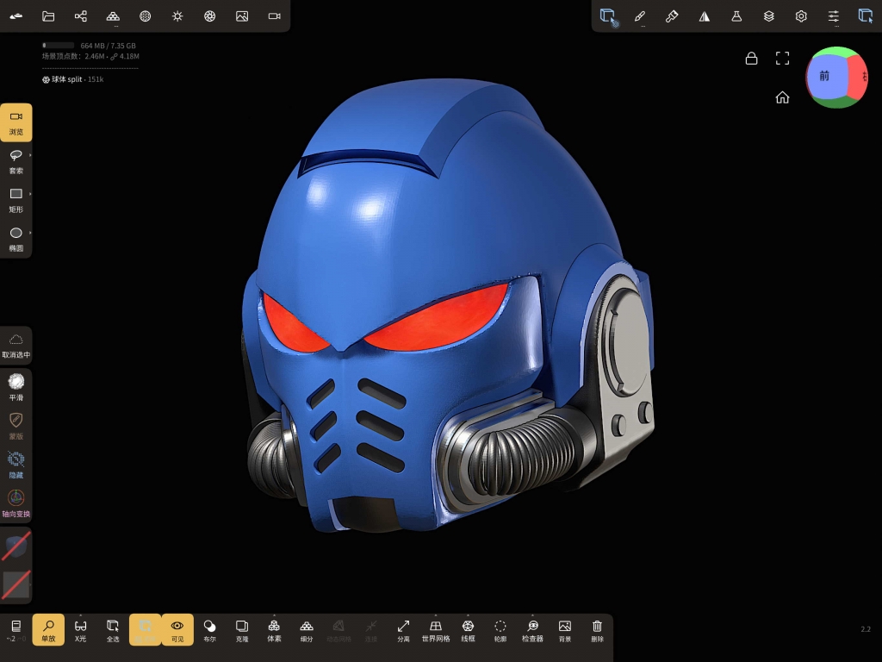This screenshot has height=662, width=882.
Task: Open the Settings gear menu
Action: click(801, 16)
